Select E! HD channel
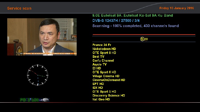This screenshot has height=112, width=200. tap(97, 68)
